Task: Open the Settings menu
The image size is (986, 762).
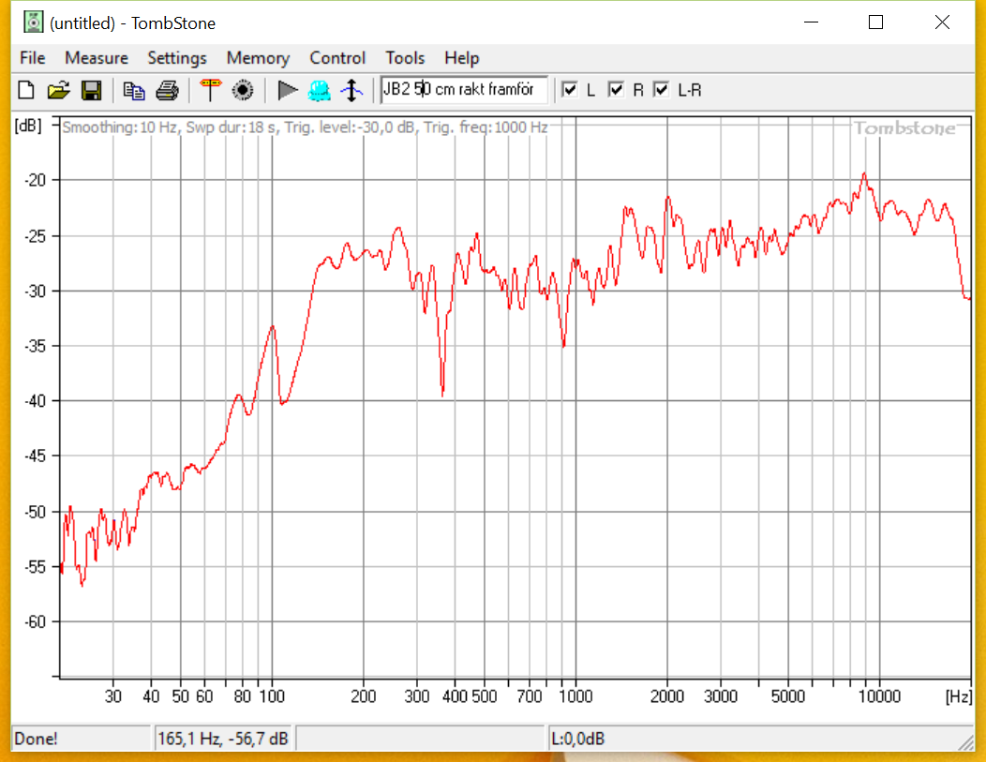Action: [177, 58]
